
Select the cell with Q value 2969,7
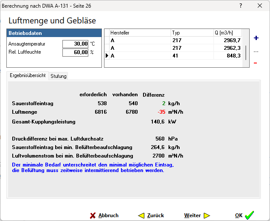228,40
